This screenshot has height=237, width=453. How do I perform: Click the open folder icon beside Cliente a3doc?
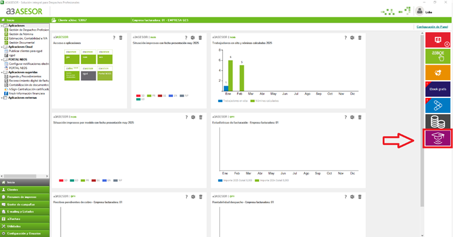click(x=54, y=20)
